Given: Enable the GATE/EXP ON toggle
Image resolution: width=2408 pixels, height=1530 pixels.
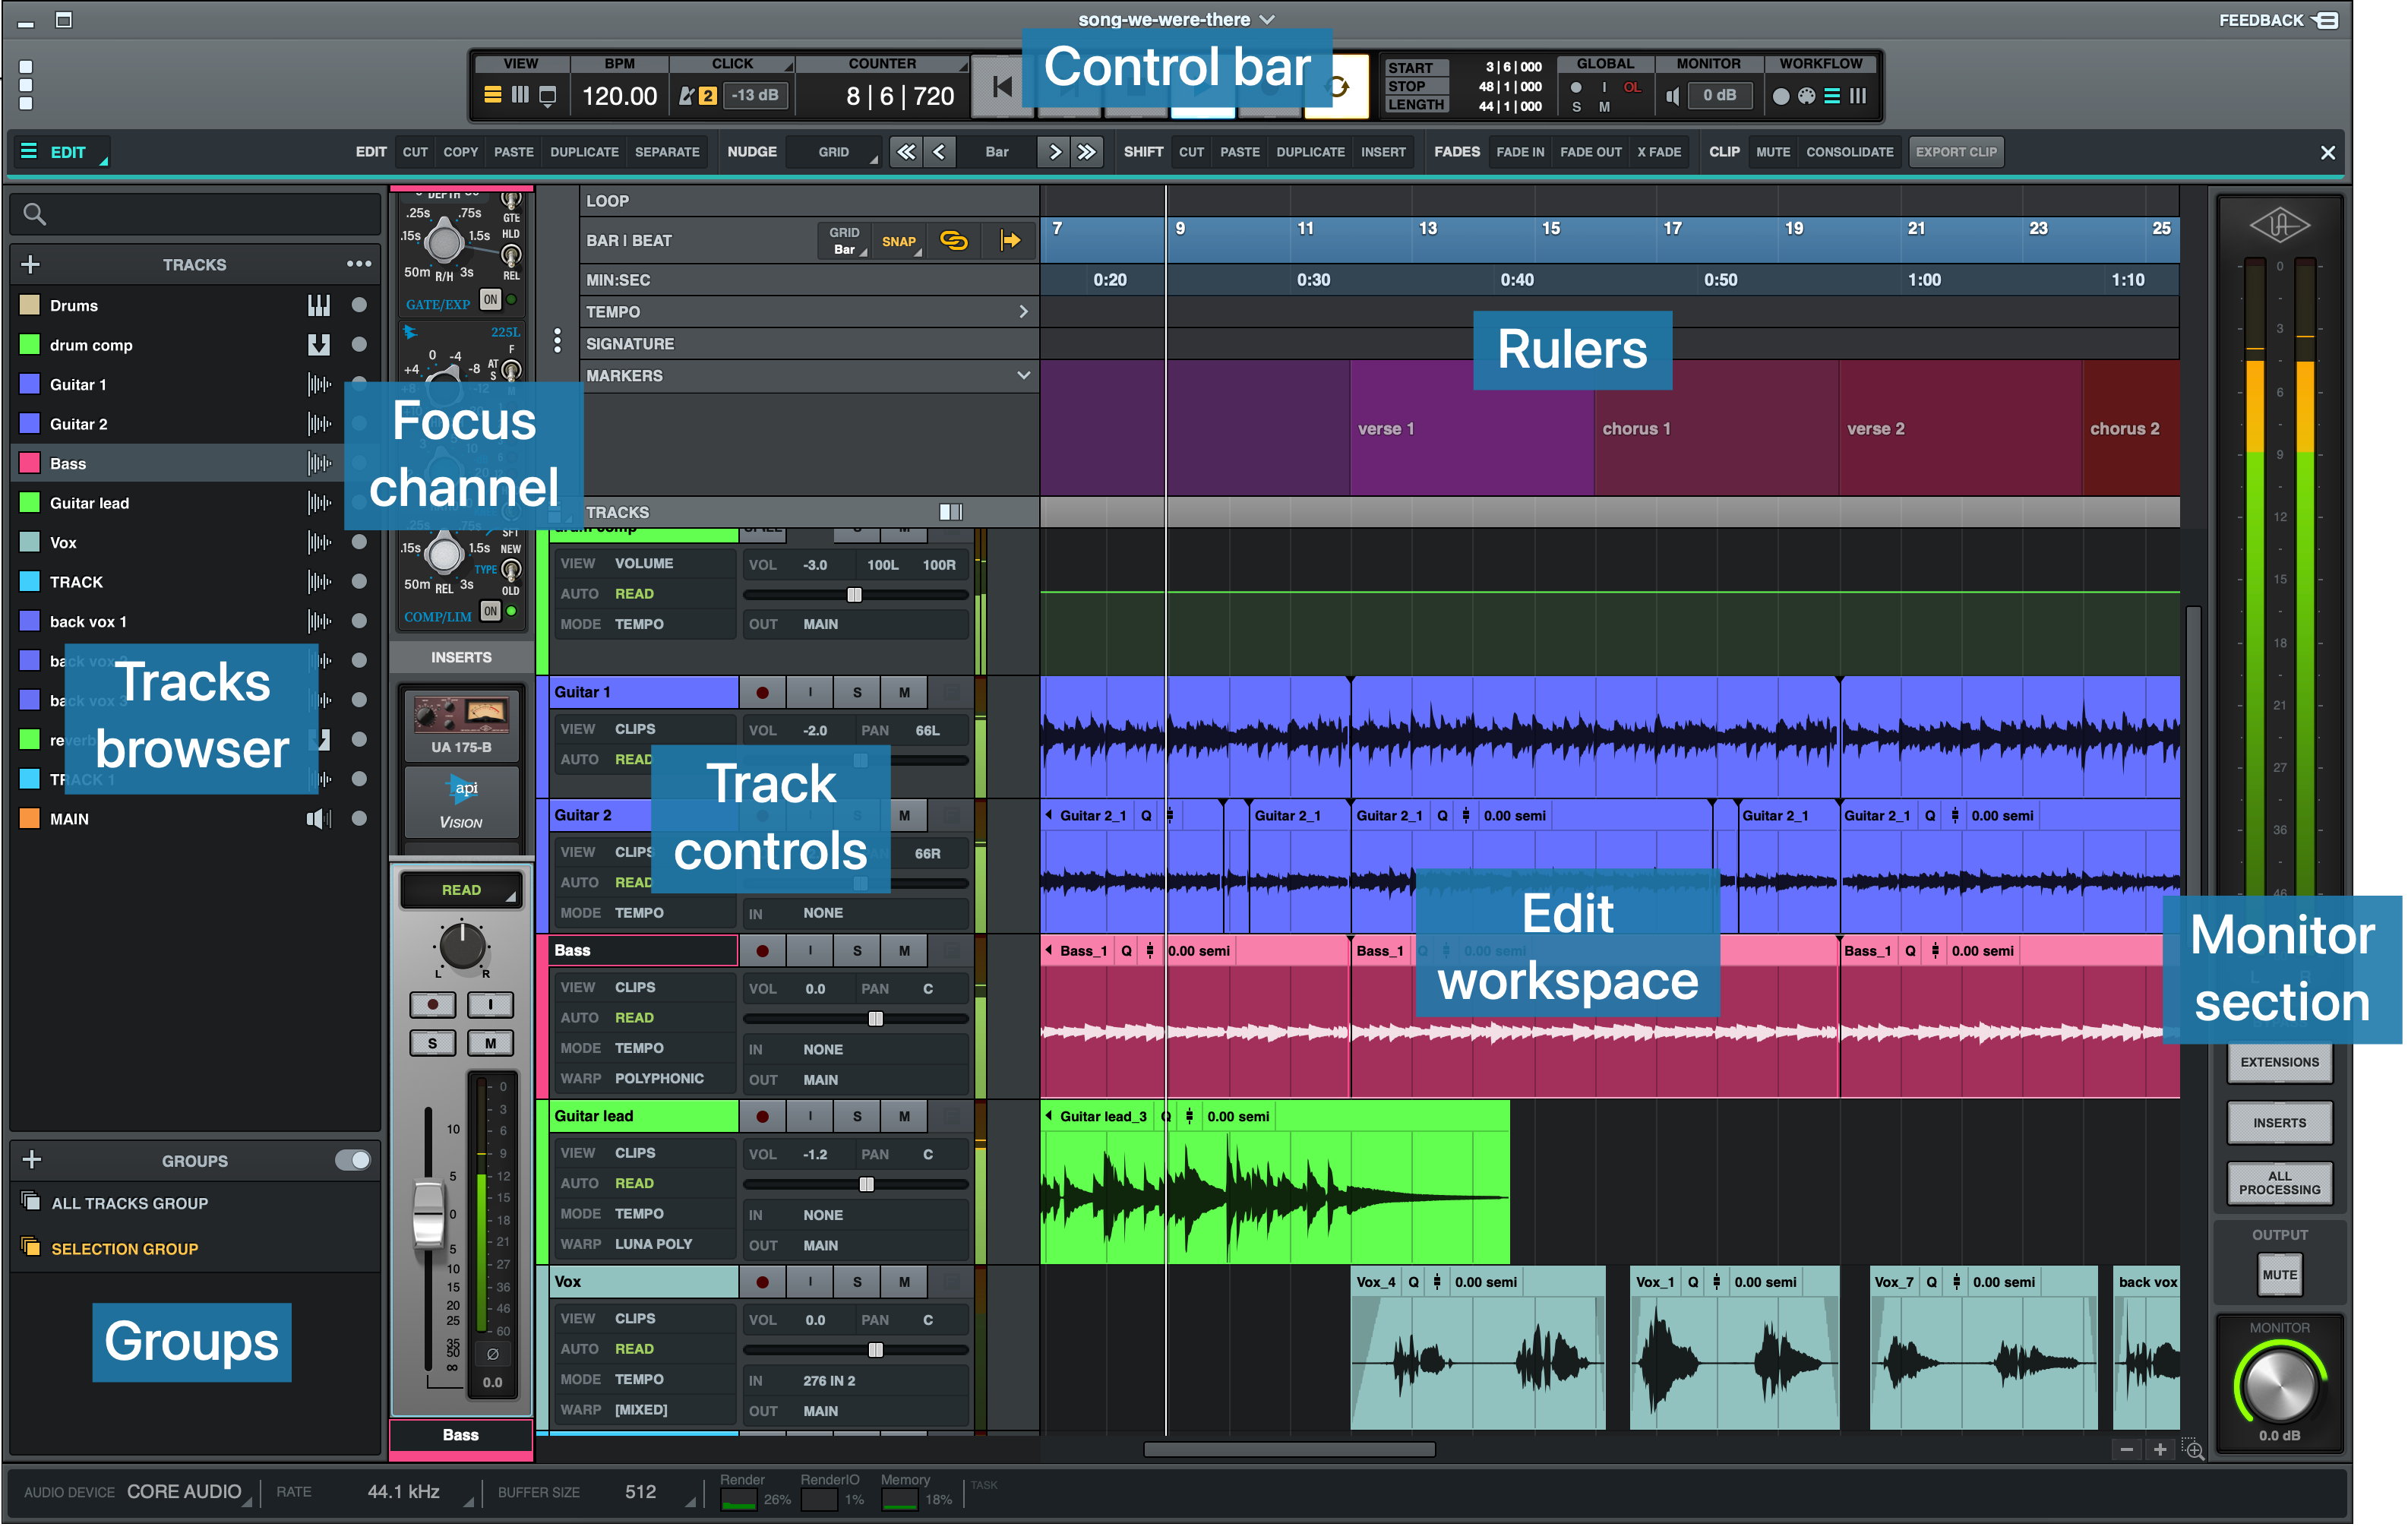Looking at the screenshot, I should pos(490,300).
